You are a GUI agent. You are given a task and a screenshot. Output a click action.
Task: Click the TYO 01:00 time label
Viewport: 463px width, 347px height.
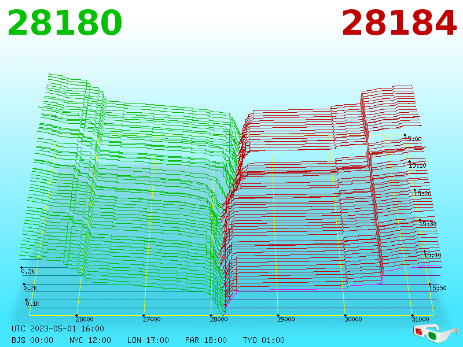click(264, 340)
